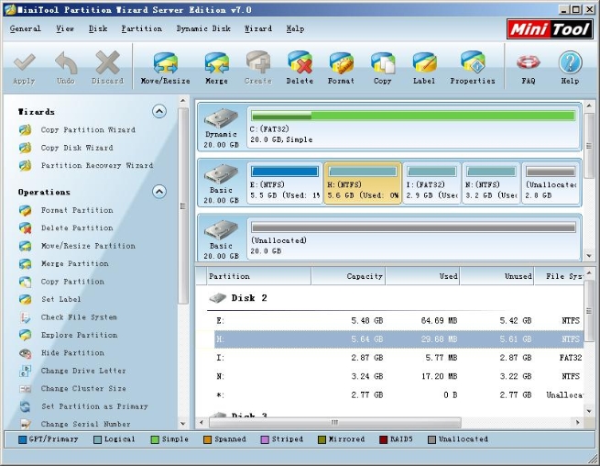The height and width of the screenshot is (466, 600).
Task: Select the N: row with 3.24 GB capacity
Action: point(398,376)
